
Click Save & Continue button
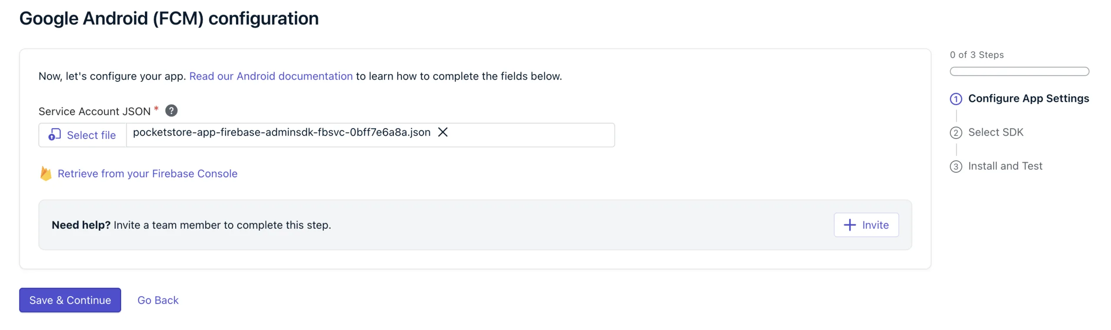(x=70, y=300)
